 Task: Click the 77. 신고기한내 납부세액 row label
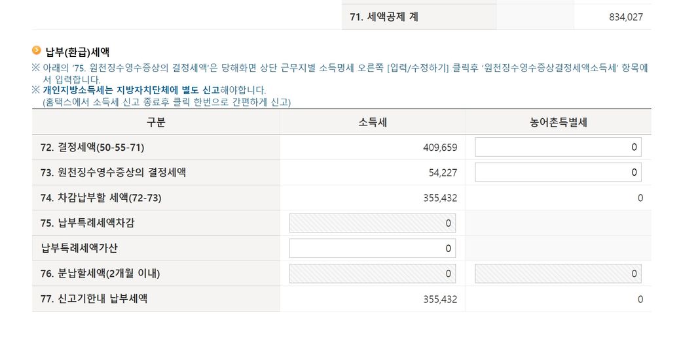coord(94,299)
